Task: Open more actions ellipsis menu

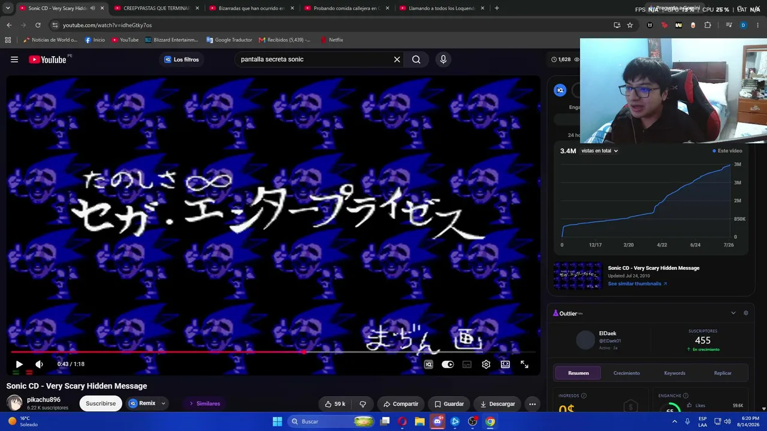Action: pos(532,404)
